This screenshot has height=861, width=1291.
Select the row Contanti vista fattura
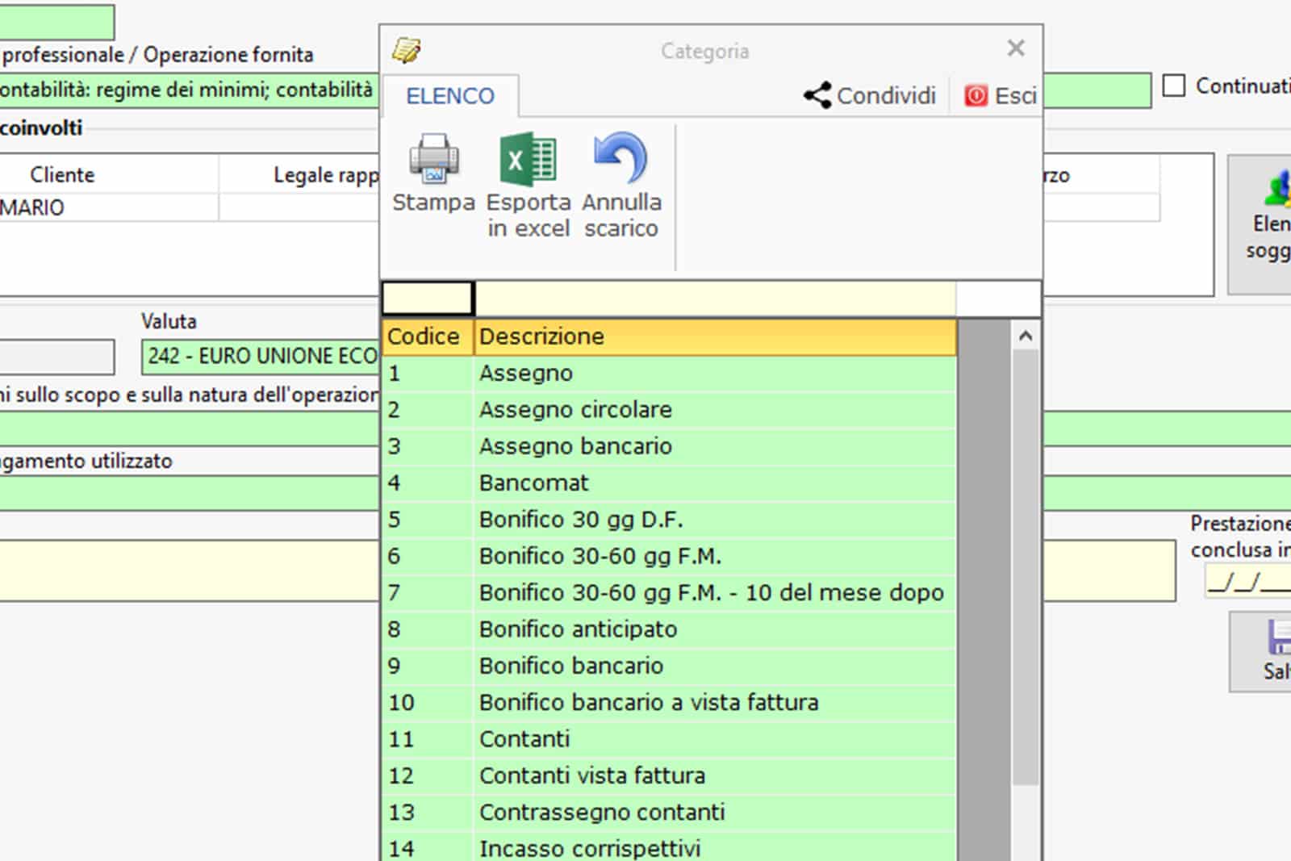tap(669, 775)
